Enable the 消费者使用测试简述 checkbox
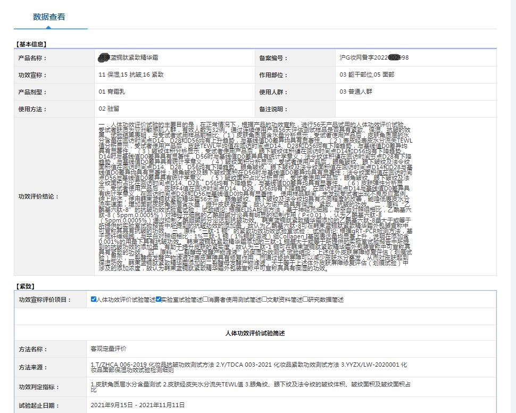Viewport: 516px width, 413px height. (205, 300)
